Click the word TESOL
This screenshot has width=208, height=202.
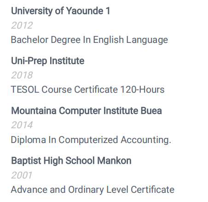click(25, 89)
